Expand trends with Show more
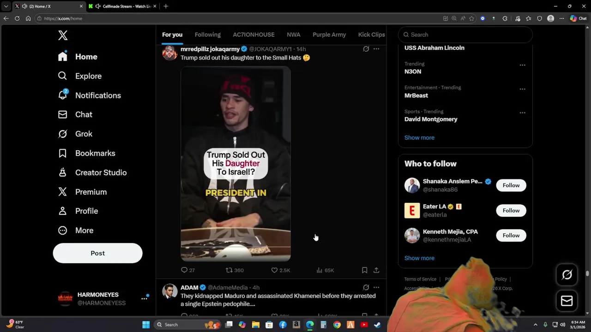Viewport: 591px width, 332px height. [419, 137]
